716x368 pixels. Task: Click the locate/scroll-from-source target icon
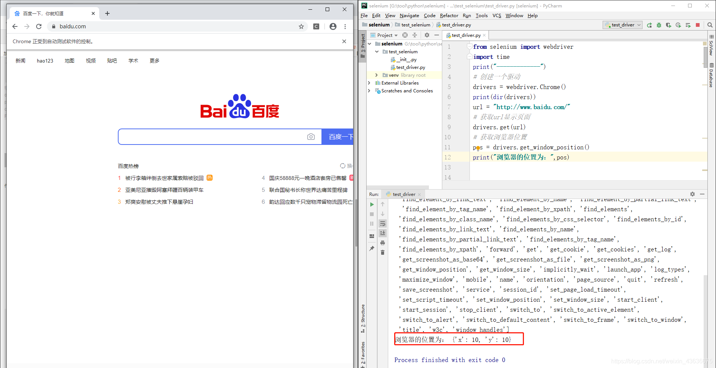point(405,35)
